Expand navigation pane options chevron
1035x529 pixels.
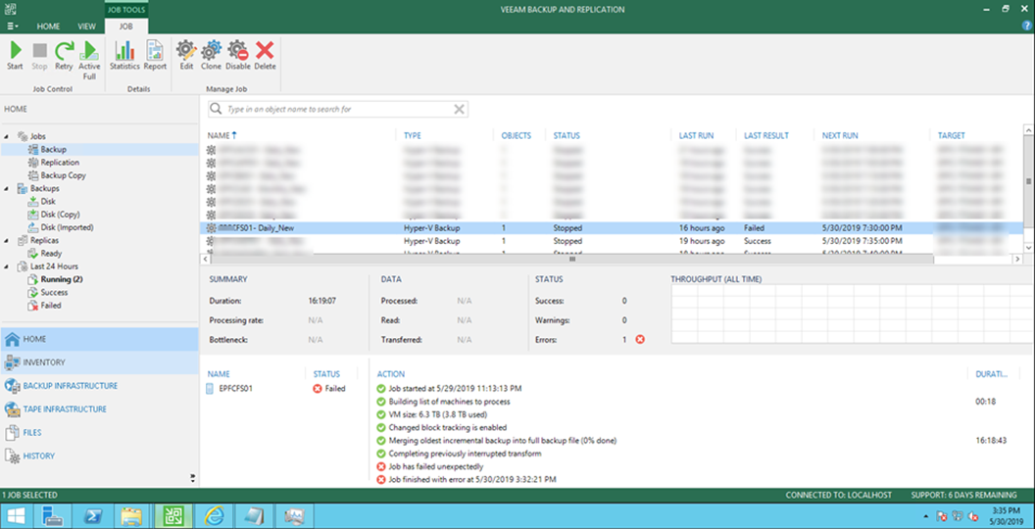193,478
